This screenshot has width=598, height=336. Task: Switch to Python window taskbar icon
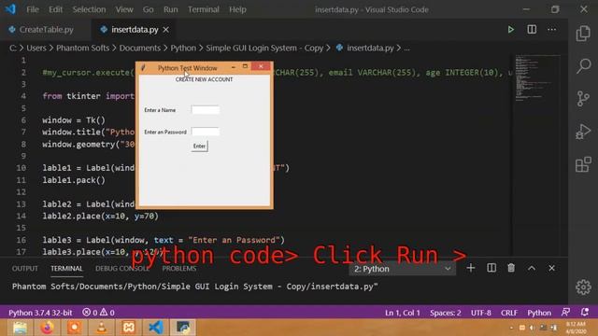[x=183, y=328]
